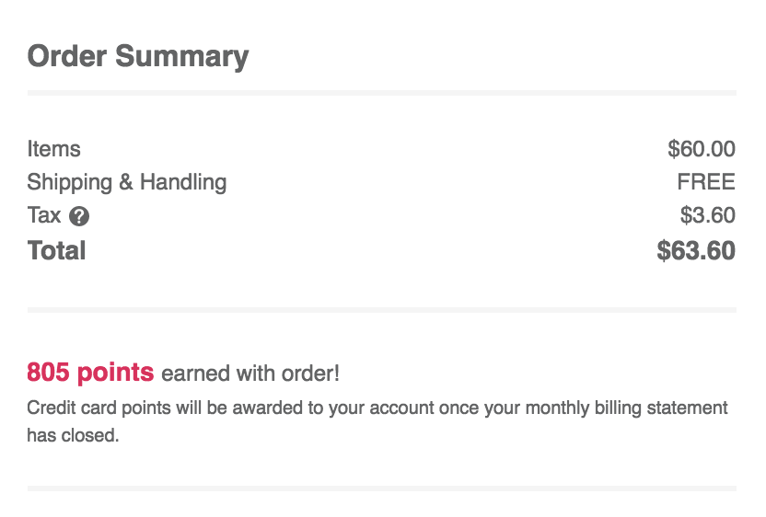Click the bold Total label
Screen dimensions: 766x517
(57, 250)
